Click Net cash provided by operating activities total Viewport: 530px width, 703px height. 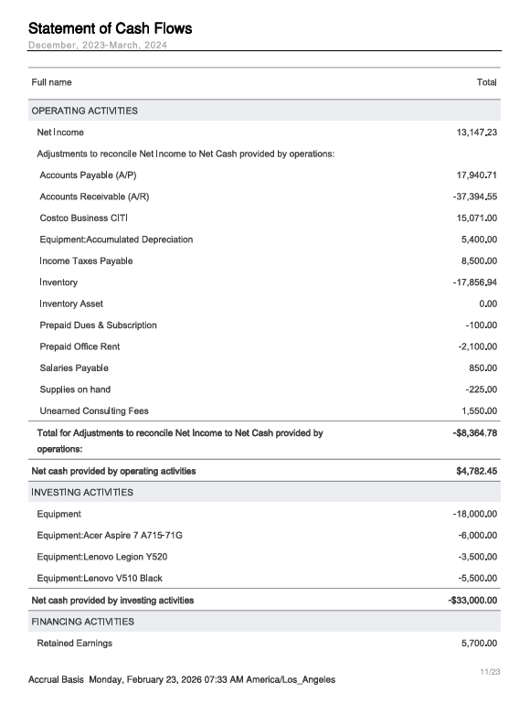tap(477, 471)
